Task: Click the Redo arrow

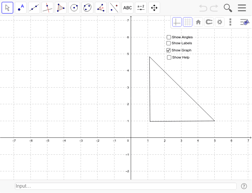Action: tap(214, 8)
